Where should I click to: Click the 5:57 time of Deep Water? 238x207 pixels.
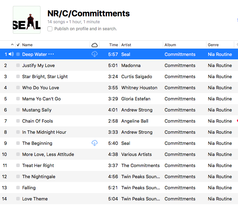pos(113,54)
